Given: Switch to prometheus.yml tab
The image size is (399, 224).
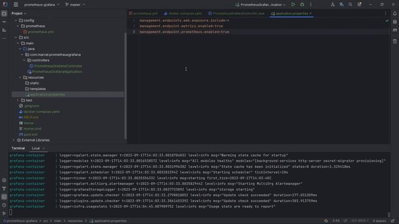Looking at the screenshot, I should pyautogui.click(x=143, y=14).
